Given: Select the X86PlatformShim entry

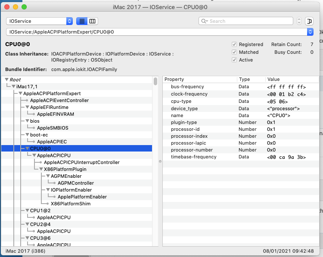Looking at the screenshot, I should pos(71,204).
